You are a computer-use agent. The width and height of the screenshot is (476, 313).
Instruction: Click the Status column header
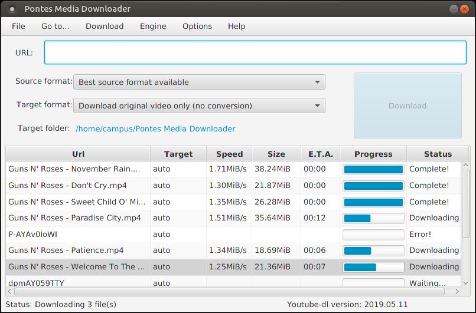(x=438, y=154)
